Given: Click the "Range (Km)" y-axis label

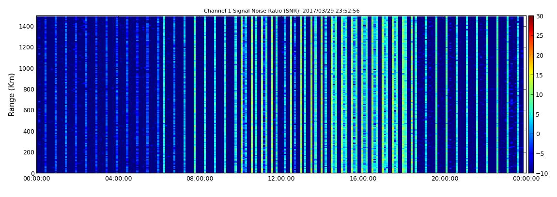Looking at the screenshot, I should pos(11,94).
